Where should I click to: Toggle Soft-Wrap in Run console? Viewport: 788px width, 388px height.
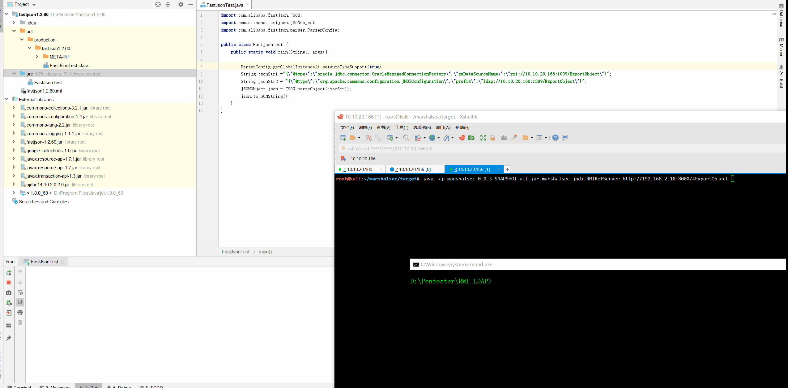tap(20, 292)
